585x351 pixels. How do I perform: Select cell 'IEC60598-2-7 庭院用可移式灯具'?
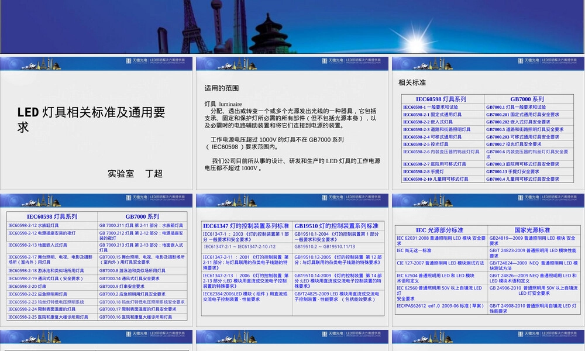443,164
